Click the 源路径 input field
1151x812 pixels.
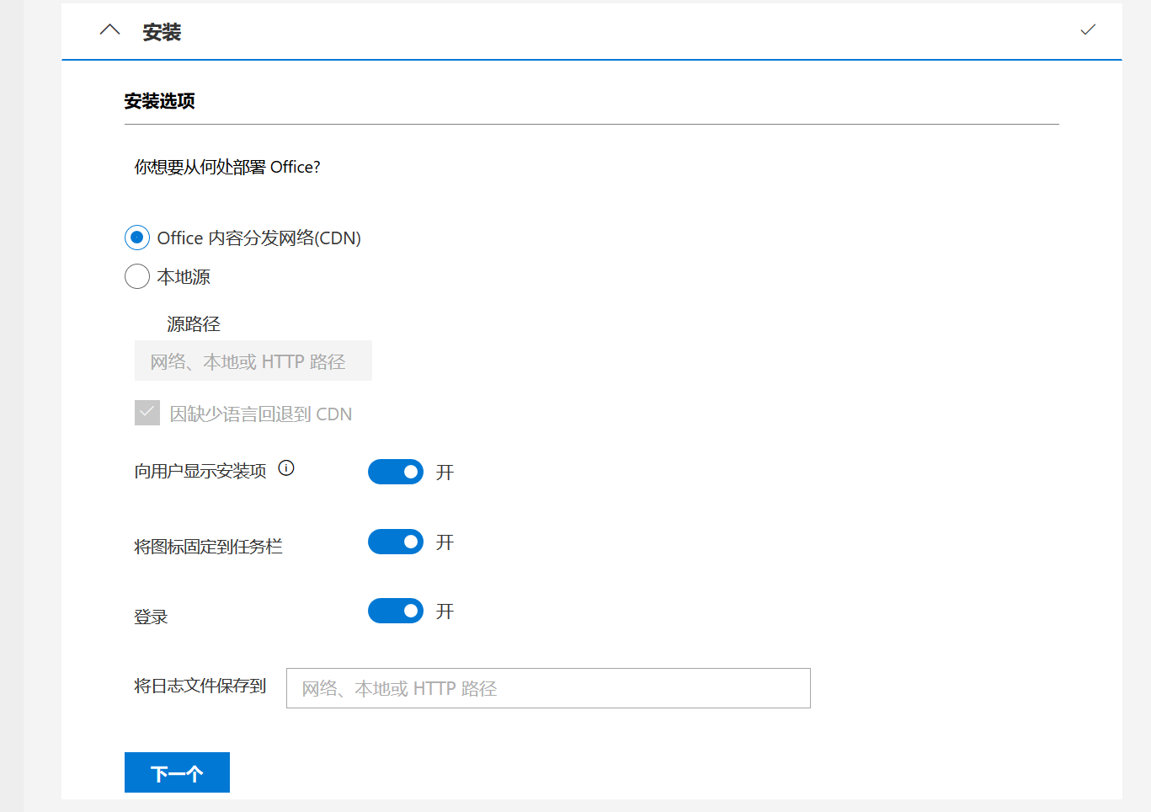pyautogui.click(x=253, y=361)
